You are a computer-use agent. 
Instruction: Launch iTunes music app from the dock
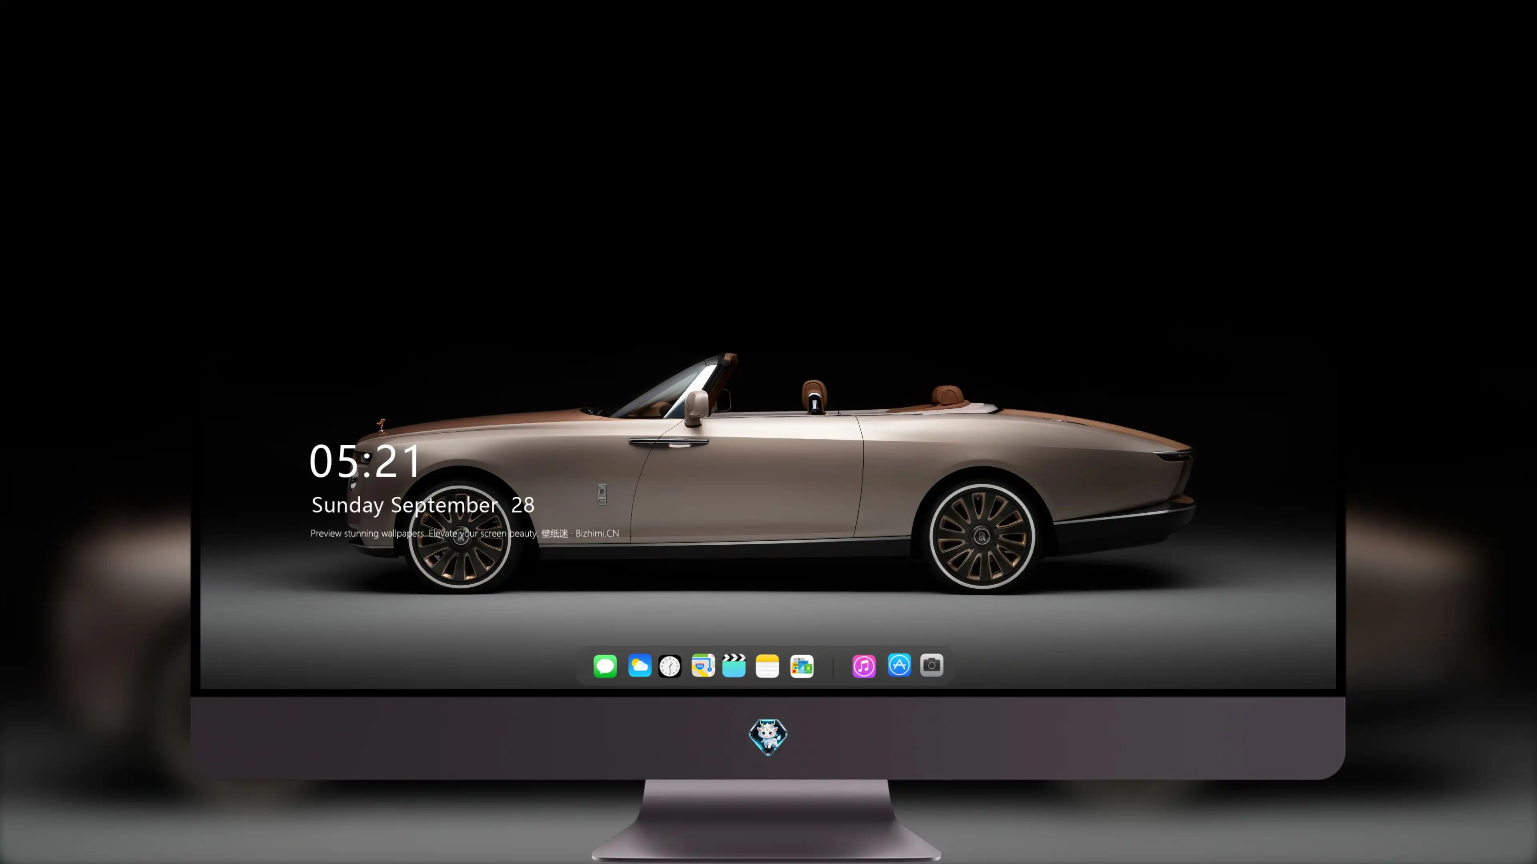coord(864,666)
